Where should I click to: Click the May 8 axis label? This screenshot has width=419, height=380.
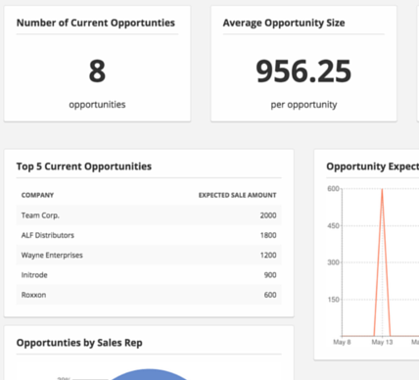pyautogui.click(x=342, y=342)
